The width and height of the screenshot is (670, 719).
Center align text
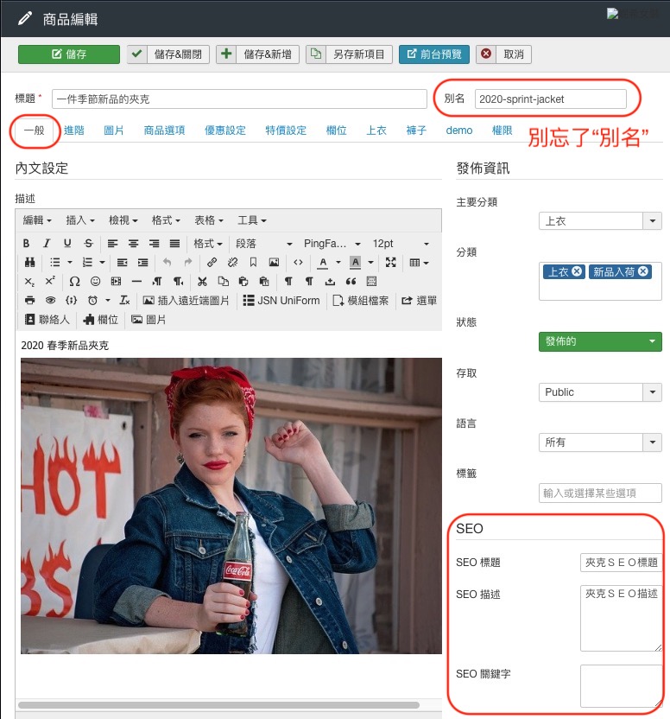(133, 244)
